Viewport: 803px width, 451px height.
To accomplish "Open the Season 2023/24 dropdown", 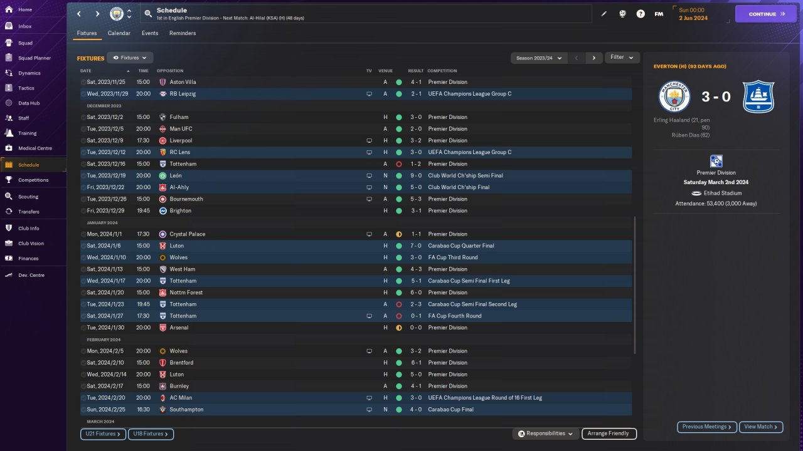I will pos(539,58).
